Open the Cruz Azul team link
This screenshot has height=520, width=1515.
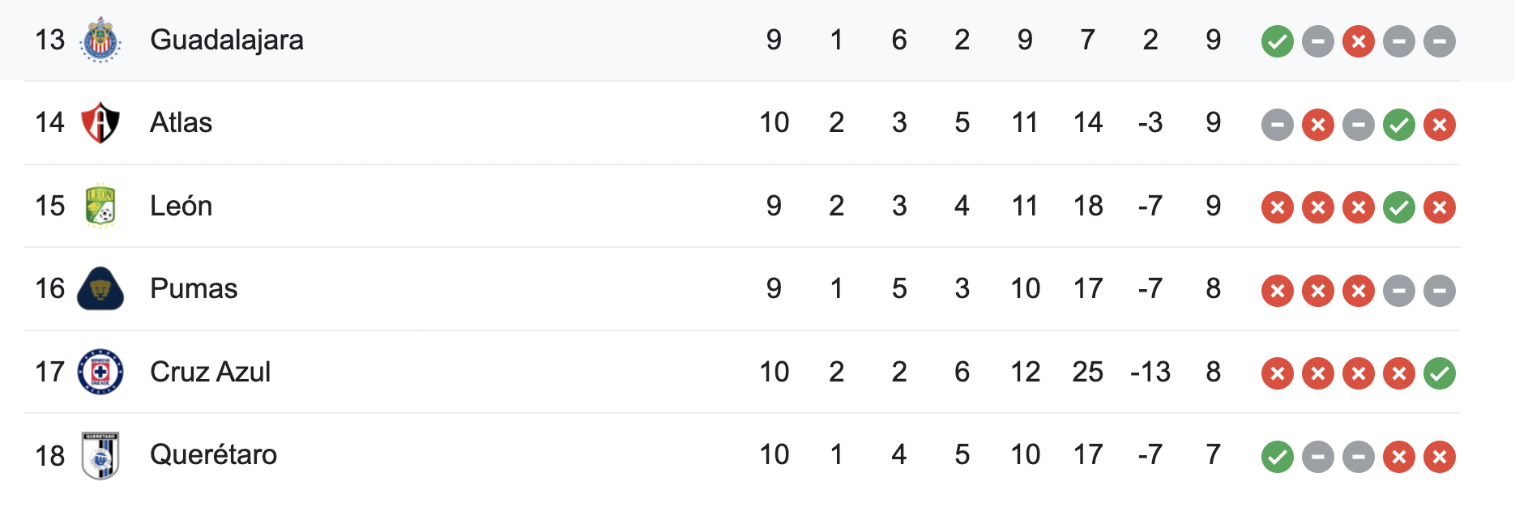pos(210,372)
